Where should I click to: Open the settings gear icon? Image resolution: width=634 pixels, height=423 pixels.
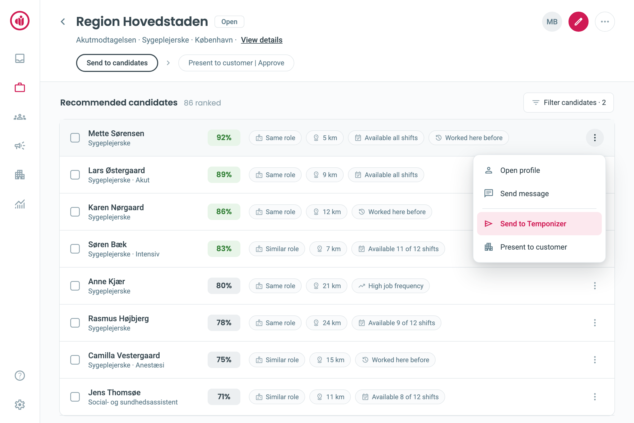click(20, 405)
